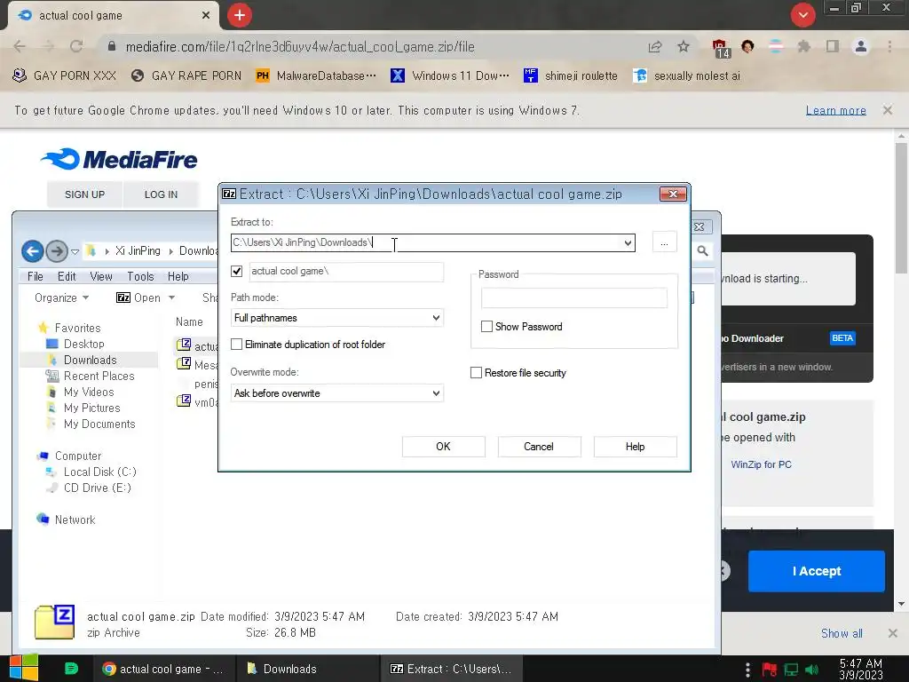
Task: Click the Password input field
Action: [x=574, y=298]
